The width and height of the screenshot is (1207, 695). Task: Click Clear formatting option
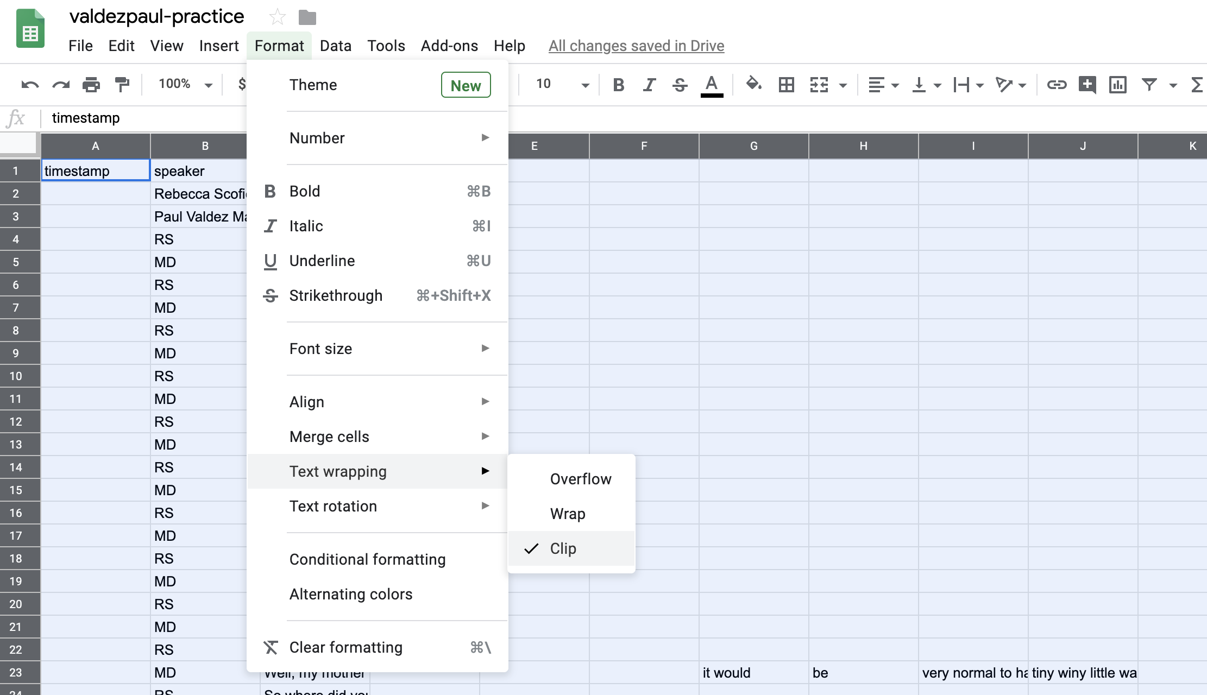pyautogui.click(x=345, y=647)
